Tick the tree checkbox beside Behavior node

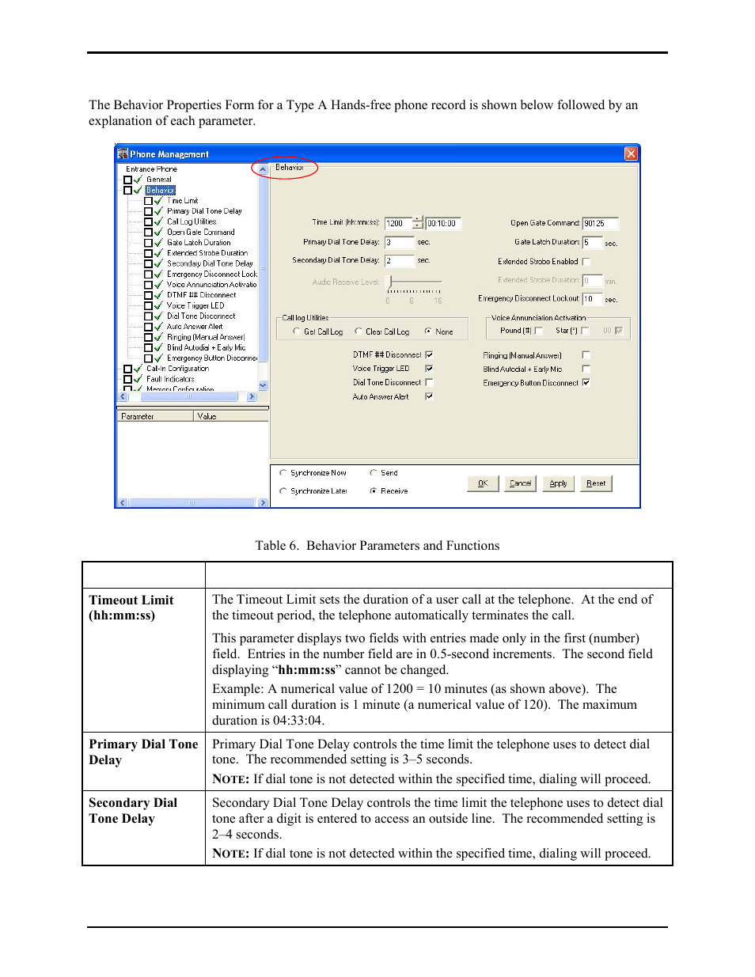click(128, 190)
